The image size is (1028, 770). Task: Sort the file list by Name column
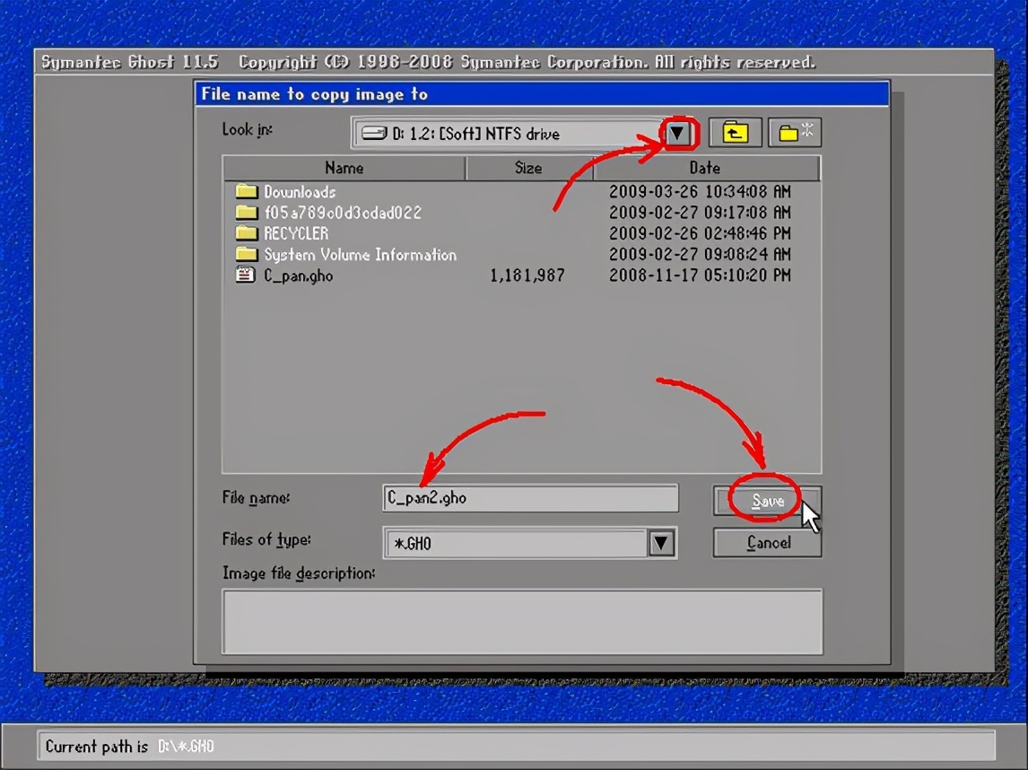[344, 168]
